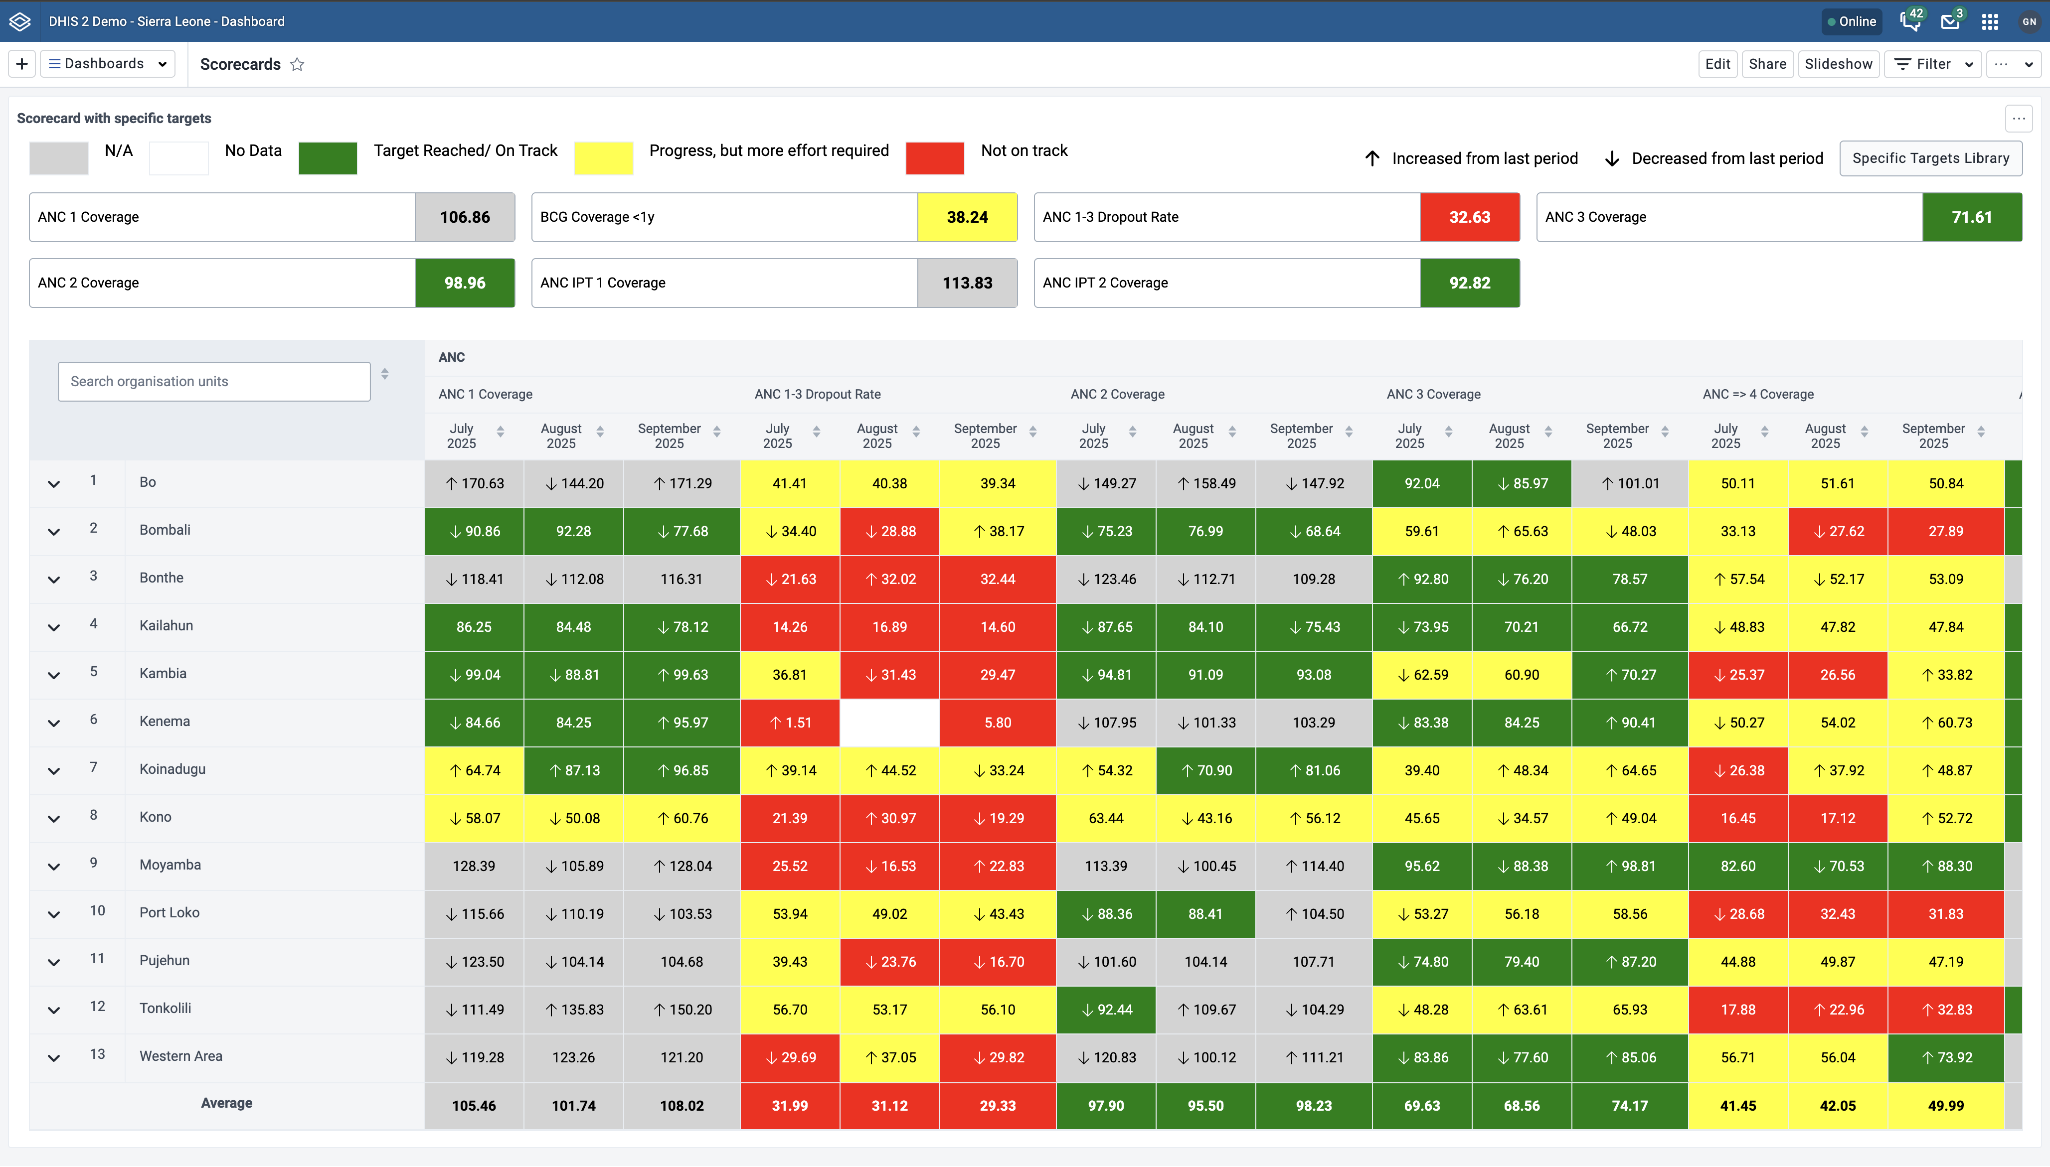Screen dimensions: 2050x1167
Task: Open the more options dropdown in toolbar
Action: 2013,64
